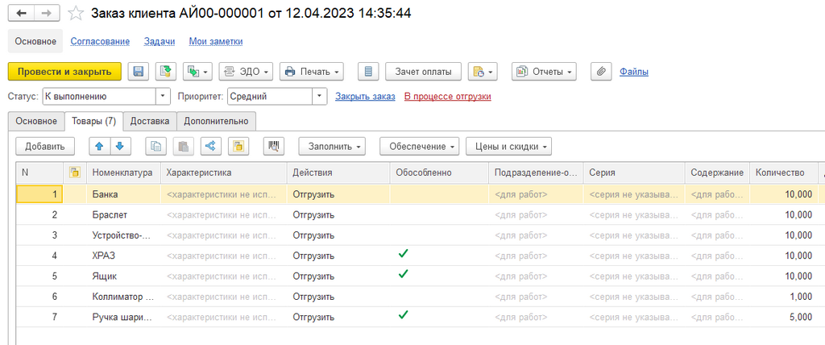825x345 pixels.
Task: Open the Заполнить dropdown
Action: click(332, 147)
